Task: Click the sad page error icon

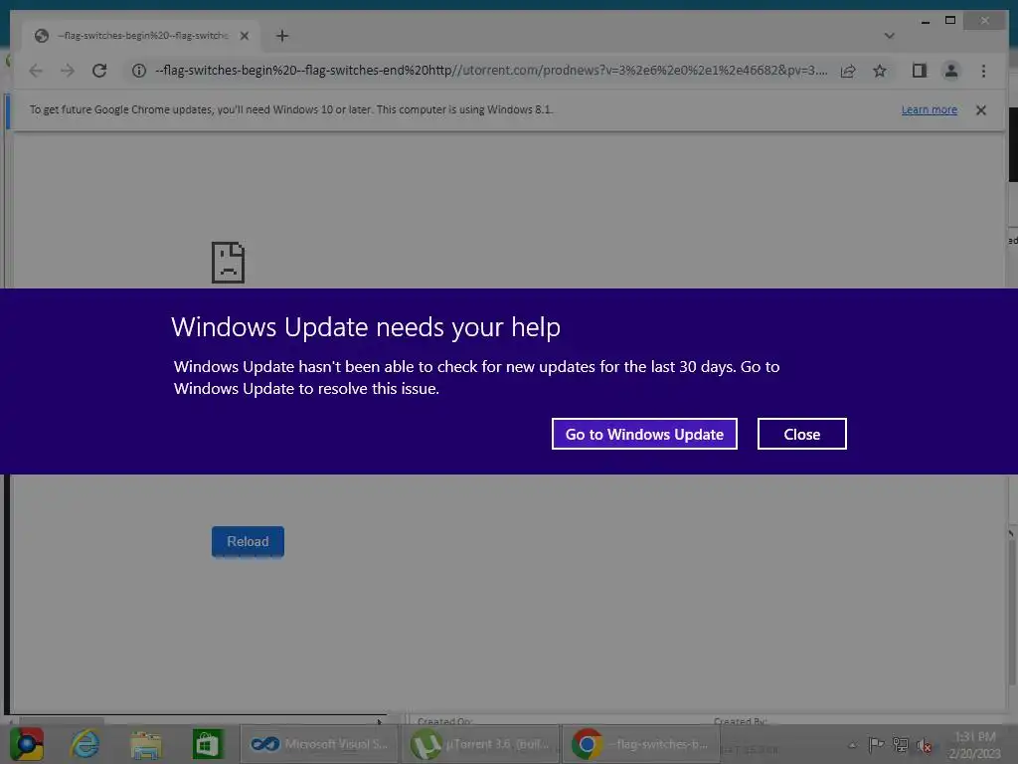Action: click(x=228, y=263)
